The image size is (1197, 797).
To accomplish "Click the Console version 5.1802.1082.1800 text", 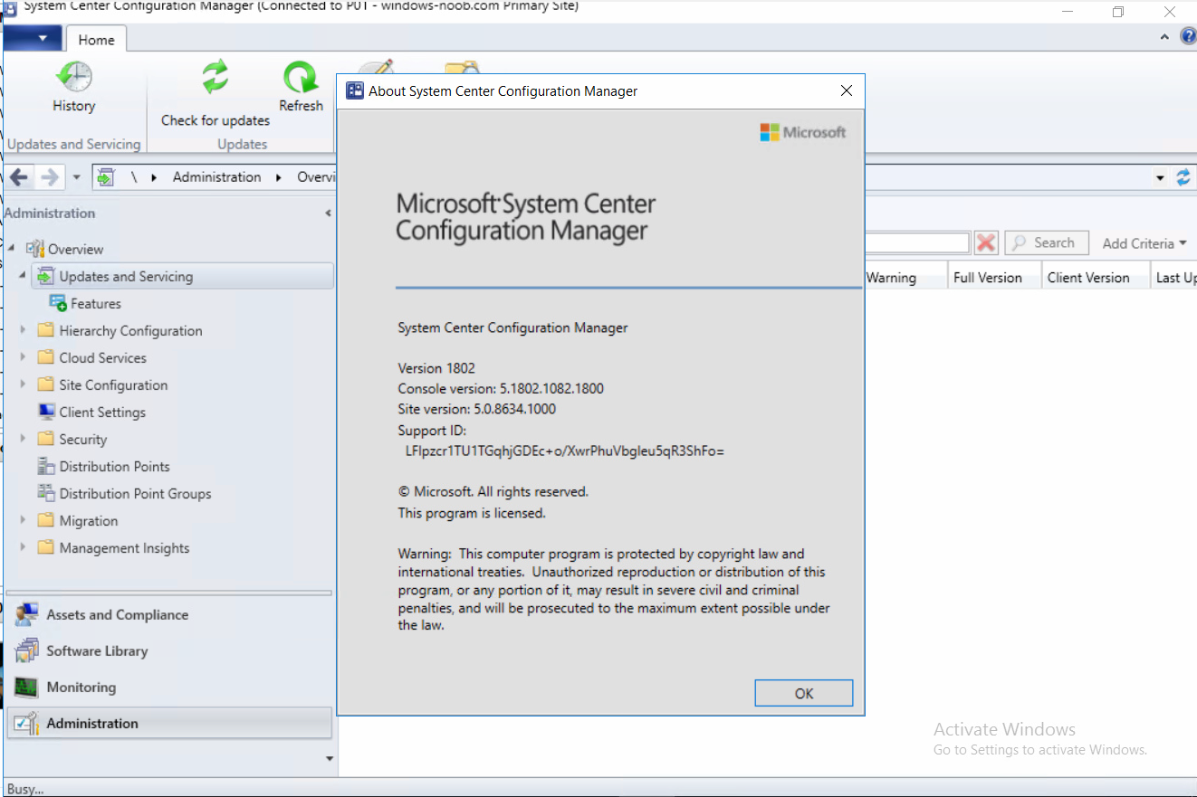I will pyautogui.click(x=501, y=389).
